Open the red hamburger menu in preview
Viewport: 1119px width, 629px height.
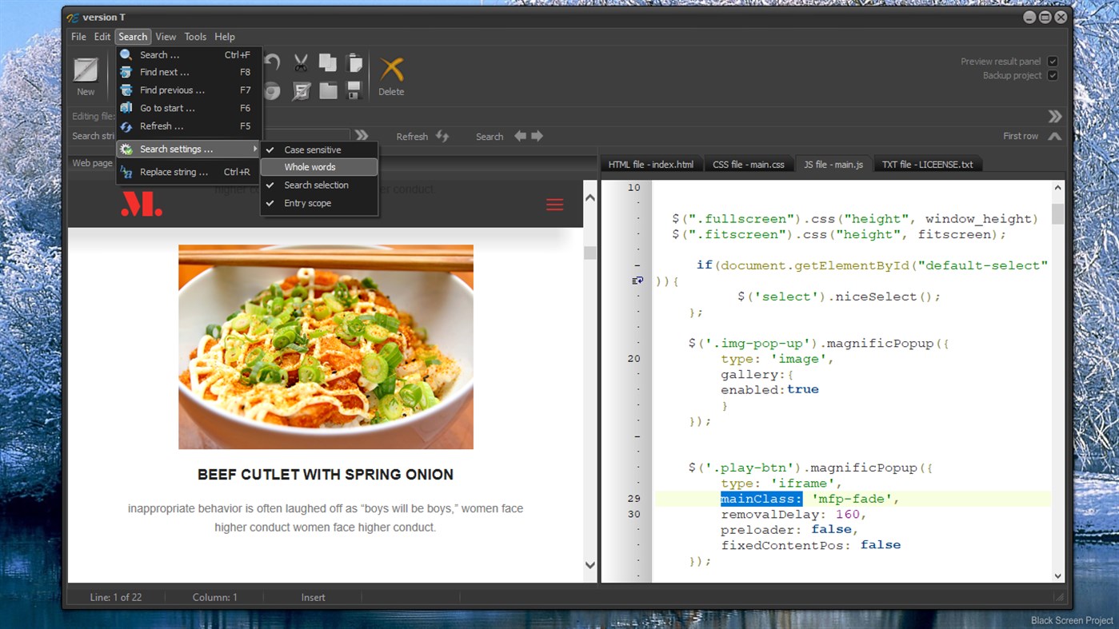click(x=554, y=205)
